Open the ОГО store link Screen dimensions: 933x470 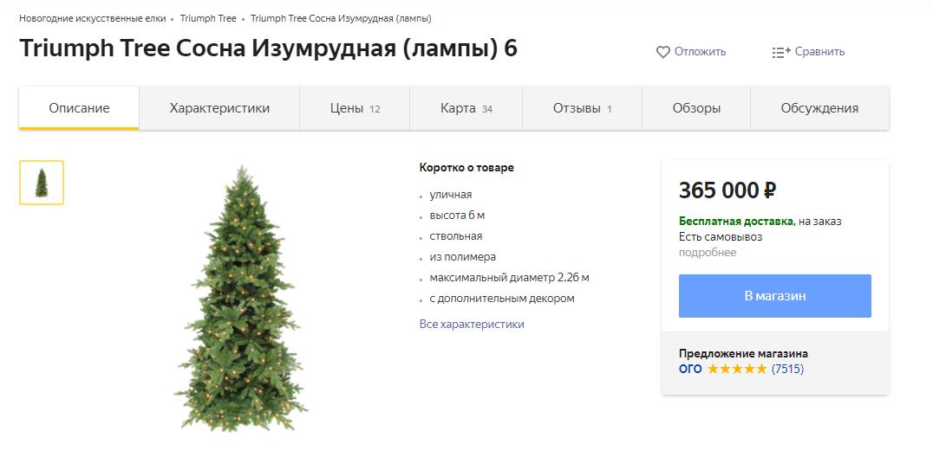[690, 369]
